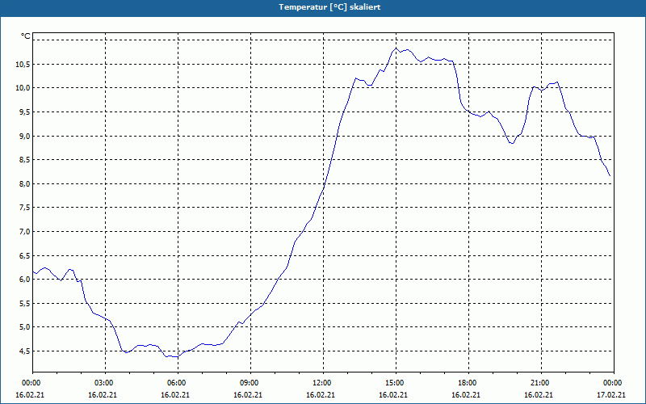The width and height of the screenshot is (646, 404).
Task: Click the 16.02.21 date beneath 12:00
Action: [321, 394]
